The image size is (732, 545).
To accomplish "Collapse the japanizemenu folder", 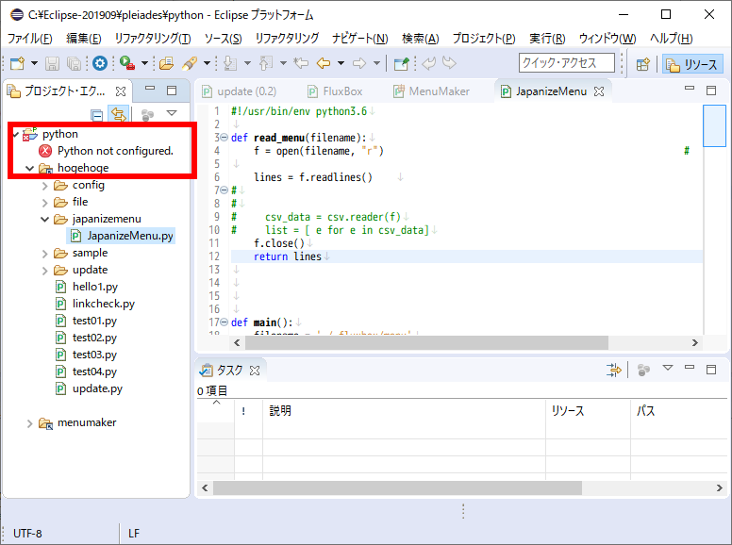I will tap(45, 220).
